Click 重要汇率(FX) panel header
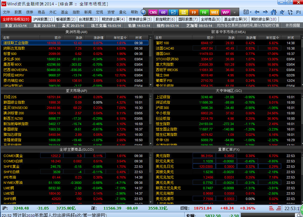 tap(229, 150)
